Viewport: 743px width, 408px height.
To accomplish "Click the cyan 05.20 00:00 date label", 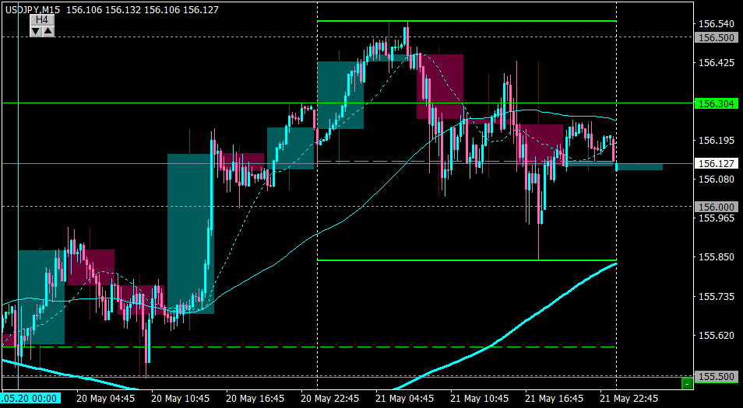I will tap(31, 398).
